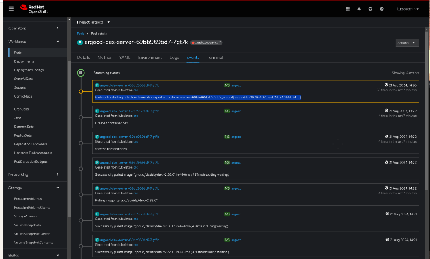Open StatefulSets in the sidebar
Screen dimensions: 430x259
23,79
